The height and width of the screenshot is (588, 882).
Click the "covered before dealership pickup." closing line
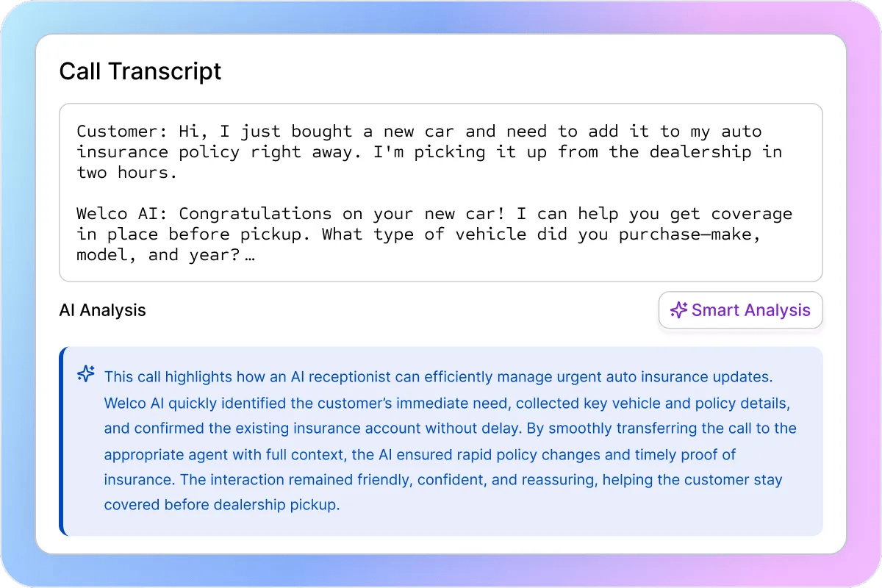point(222,505)
